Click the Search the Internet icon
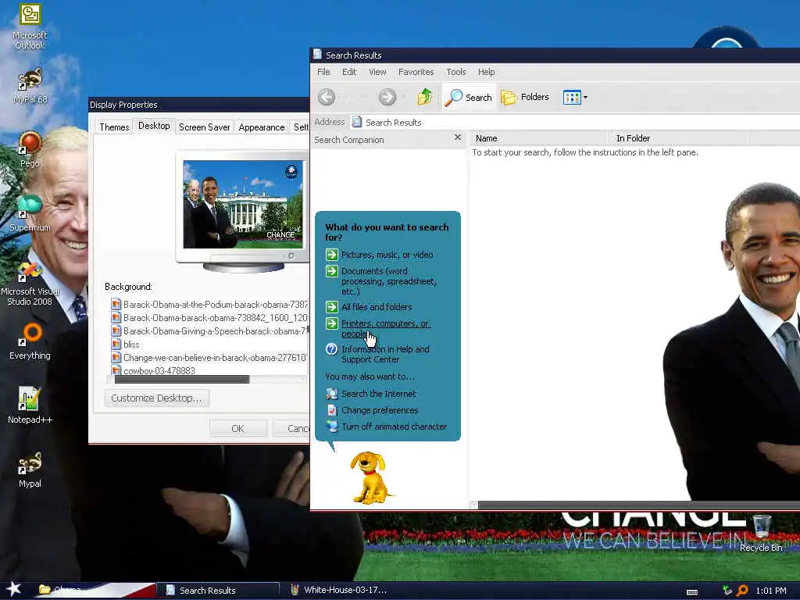The width and height of the screenshot is (800, 600). pyautogui.click(x=331, y=394)
